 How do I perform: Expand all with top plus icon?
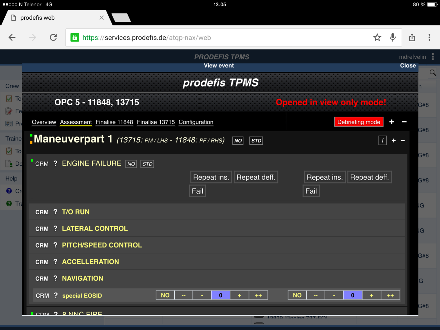click(392, 122)
